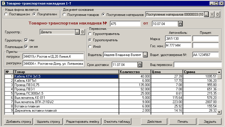This screenshot has height=127, width=225.
Task: Select the Поступление товаров radio option
Action: [65, 14]
